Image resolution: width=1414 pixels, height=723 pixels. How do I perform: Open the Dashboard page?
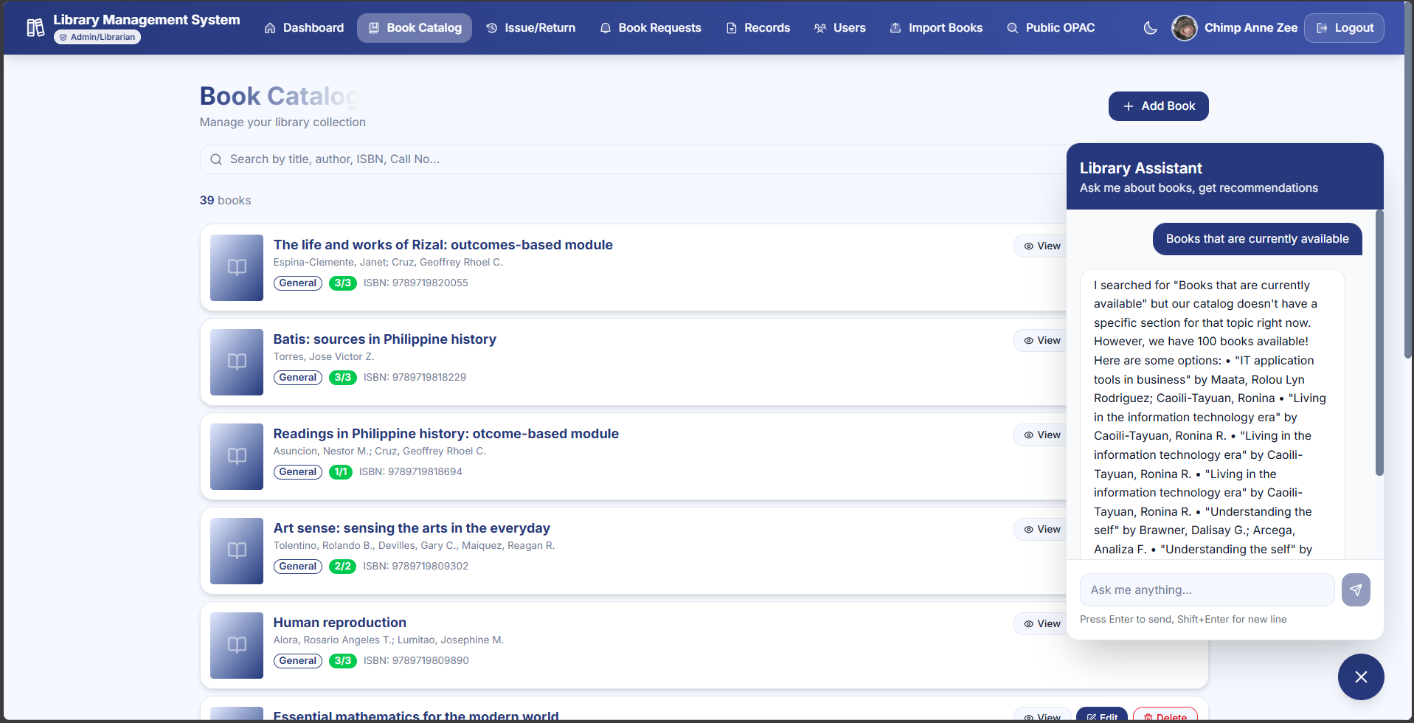[x=304, y=28]
